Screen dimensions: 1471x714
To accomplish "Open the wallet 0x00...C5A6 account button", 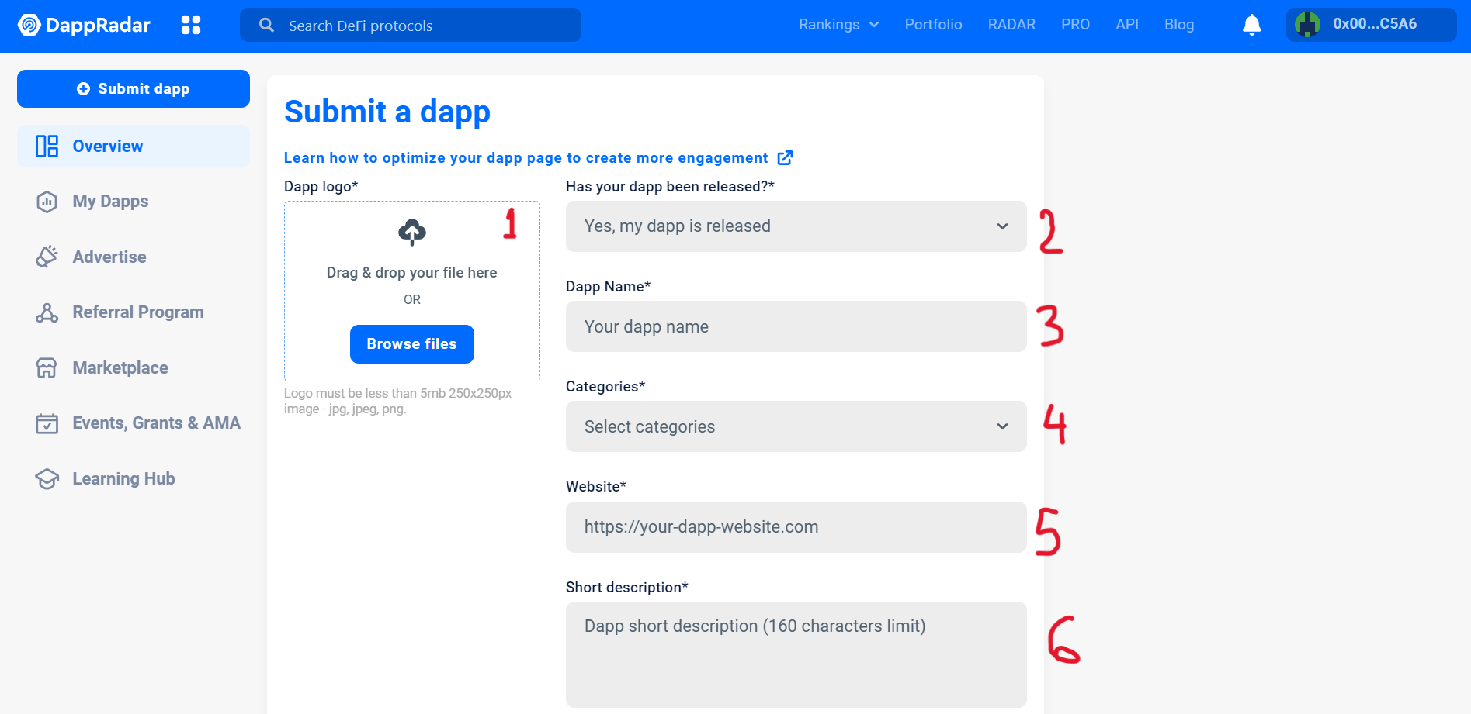I will [x=1371, y=25].
